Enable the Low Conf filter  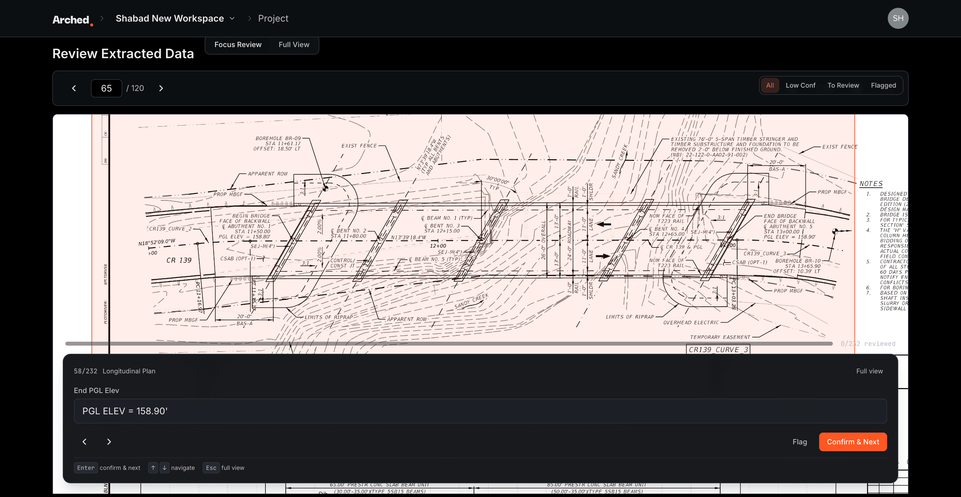pos(801,85)
